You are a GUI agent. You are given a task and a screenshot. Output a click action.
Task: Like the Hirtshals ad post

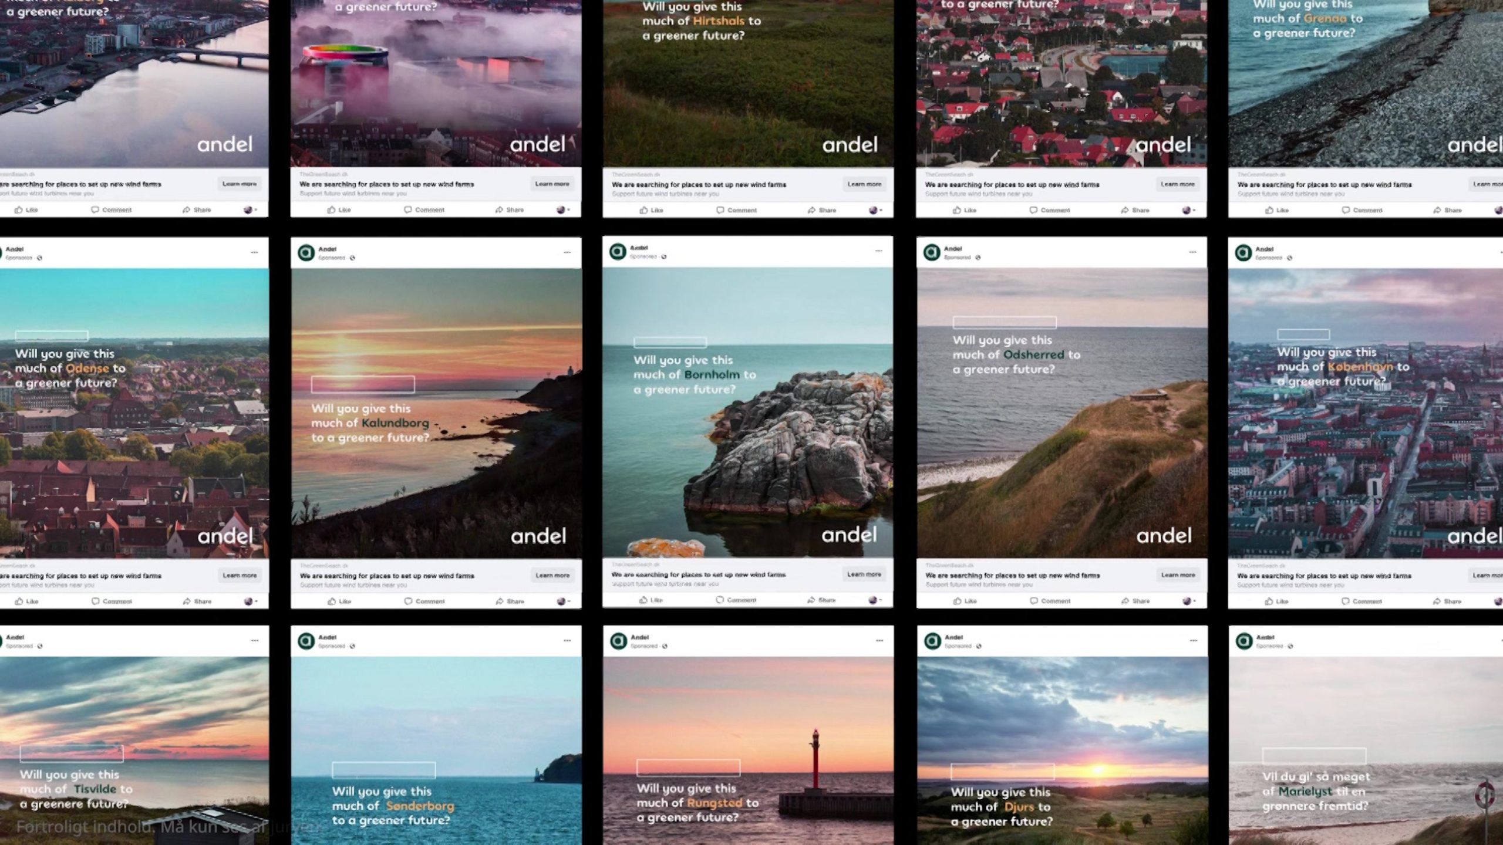click(x=651, y=210)
